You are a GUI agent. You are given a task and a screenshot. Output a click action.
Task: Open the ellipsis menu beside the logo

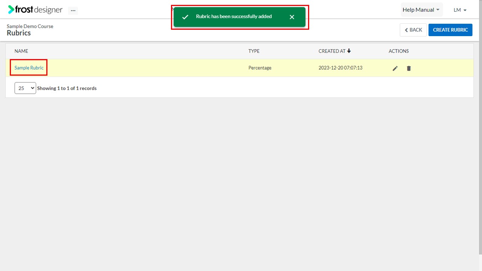[73, 11]
